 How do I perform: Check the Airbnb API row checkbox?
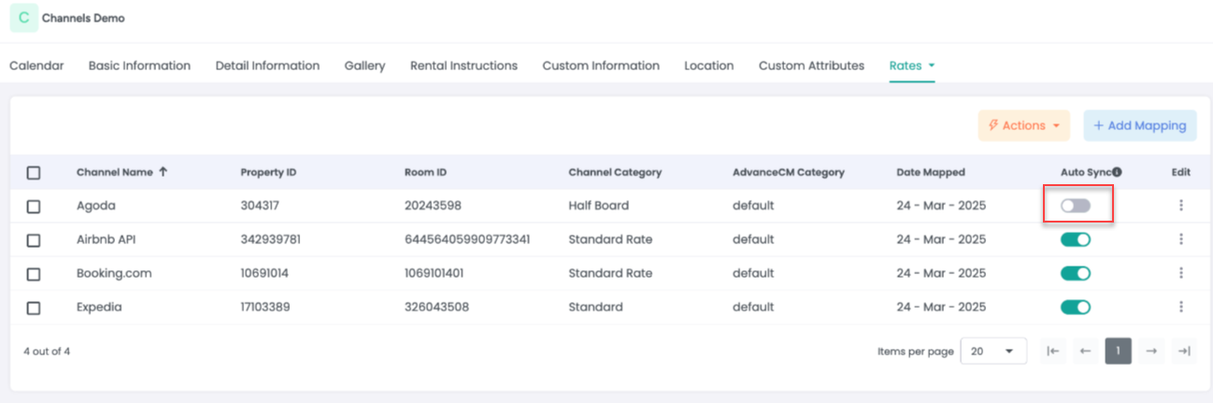tap(34, 240)
